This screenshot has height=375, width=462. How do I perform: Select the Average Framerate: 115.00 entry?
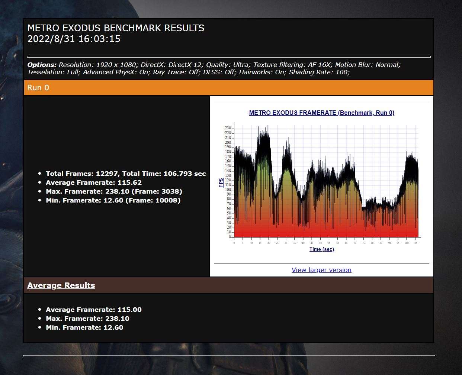click(x=93, y=310)
